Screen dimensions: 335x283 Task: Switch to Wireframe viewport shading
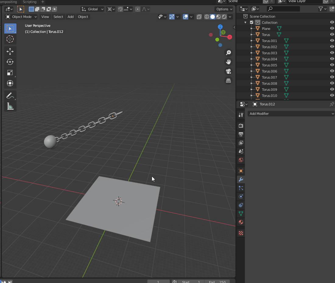[207, 17]
